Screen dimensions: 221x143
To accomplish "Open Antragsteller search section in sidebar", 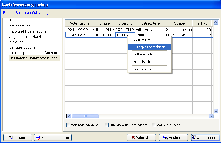I will (x=19, y=26).
